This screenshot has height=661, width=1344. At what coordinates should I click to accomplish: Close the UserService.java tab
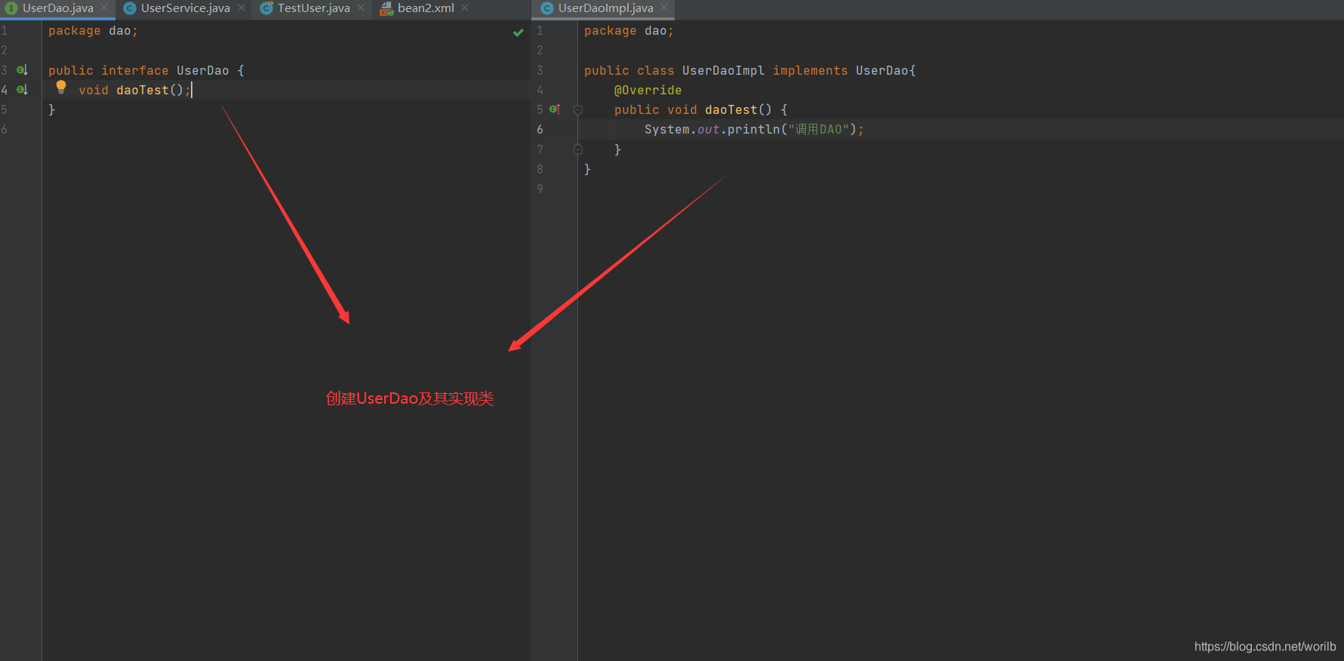241,8
